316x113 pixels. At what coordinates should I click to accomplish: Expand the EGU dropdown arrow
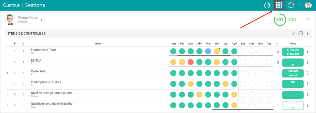(308, 19)
